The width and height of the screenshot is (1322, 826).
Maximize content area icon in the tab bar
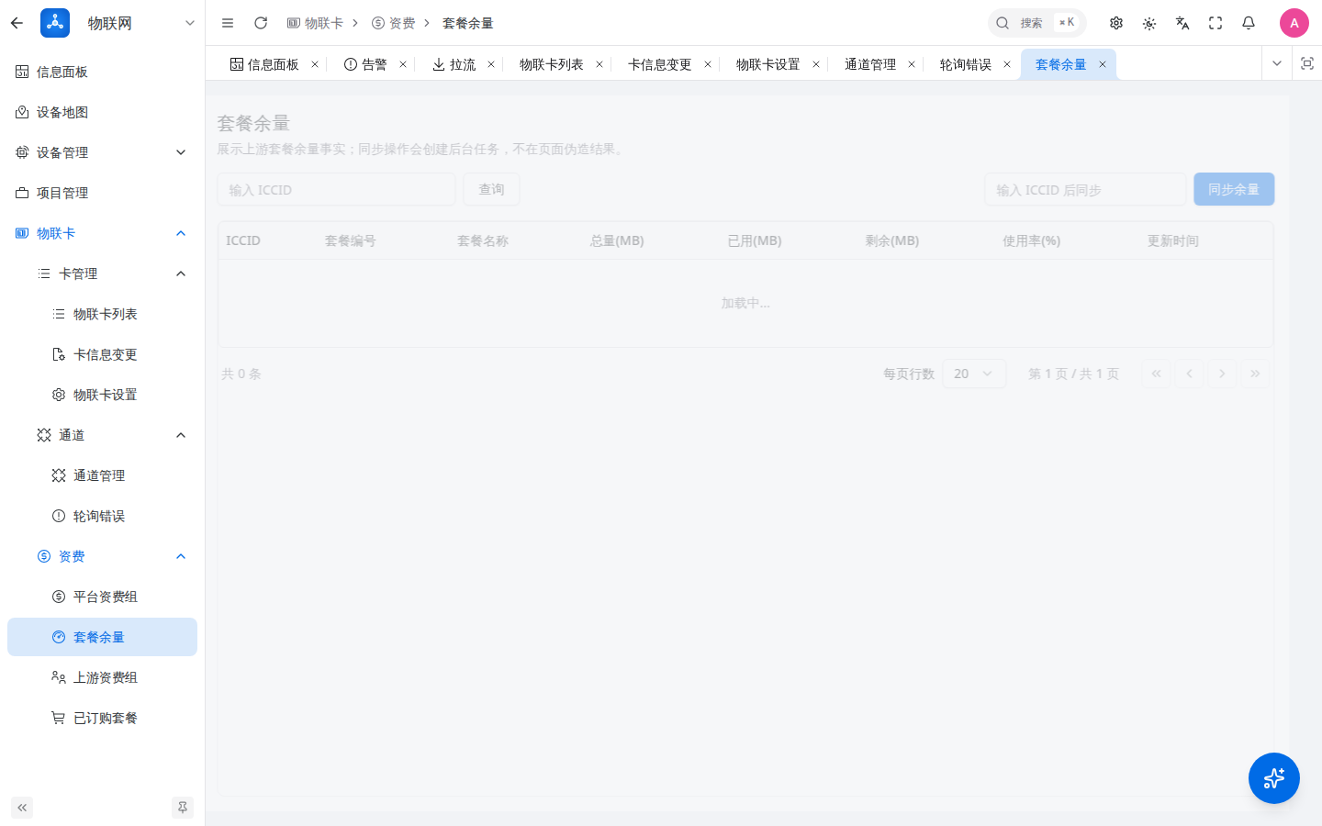point(1307,63)
